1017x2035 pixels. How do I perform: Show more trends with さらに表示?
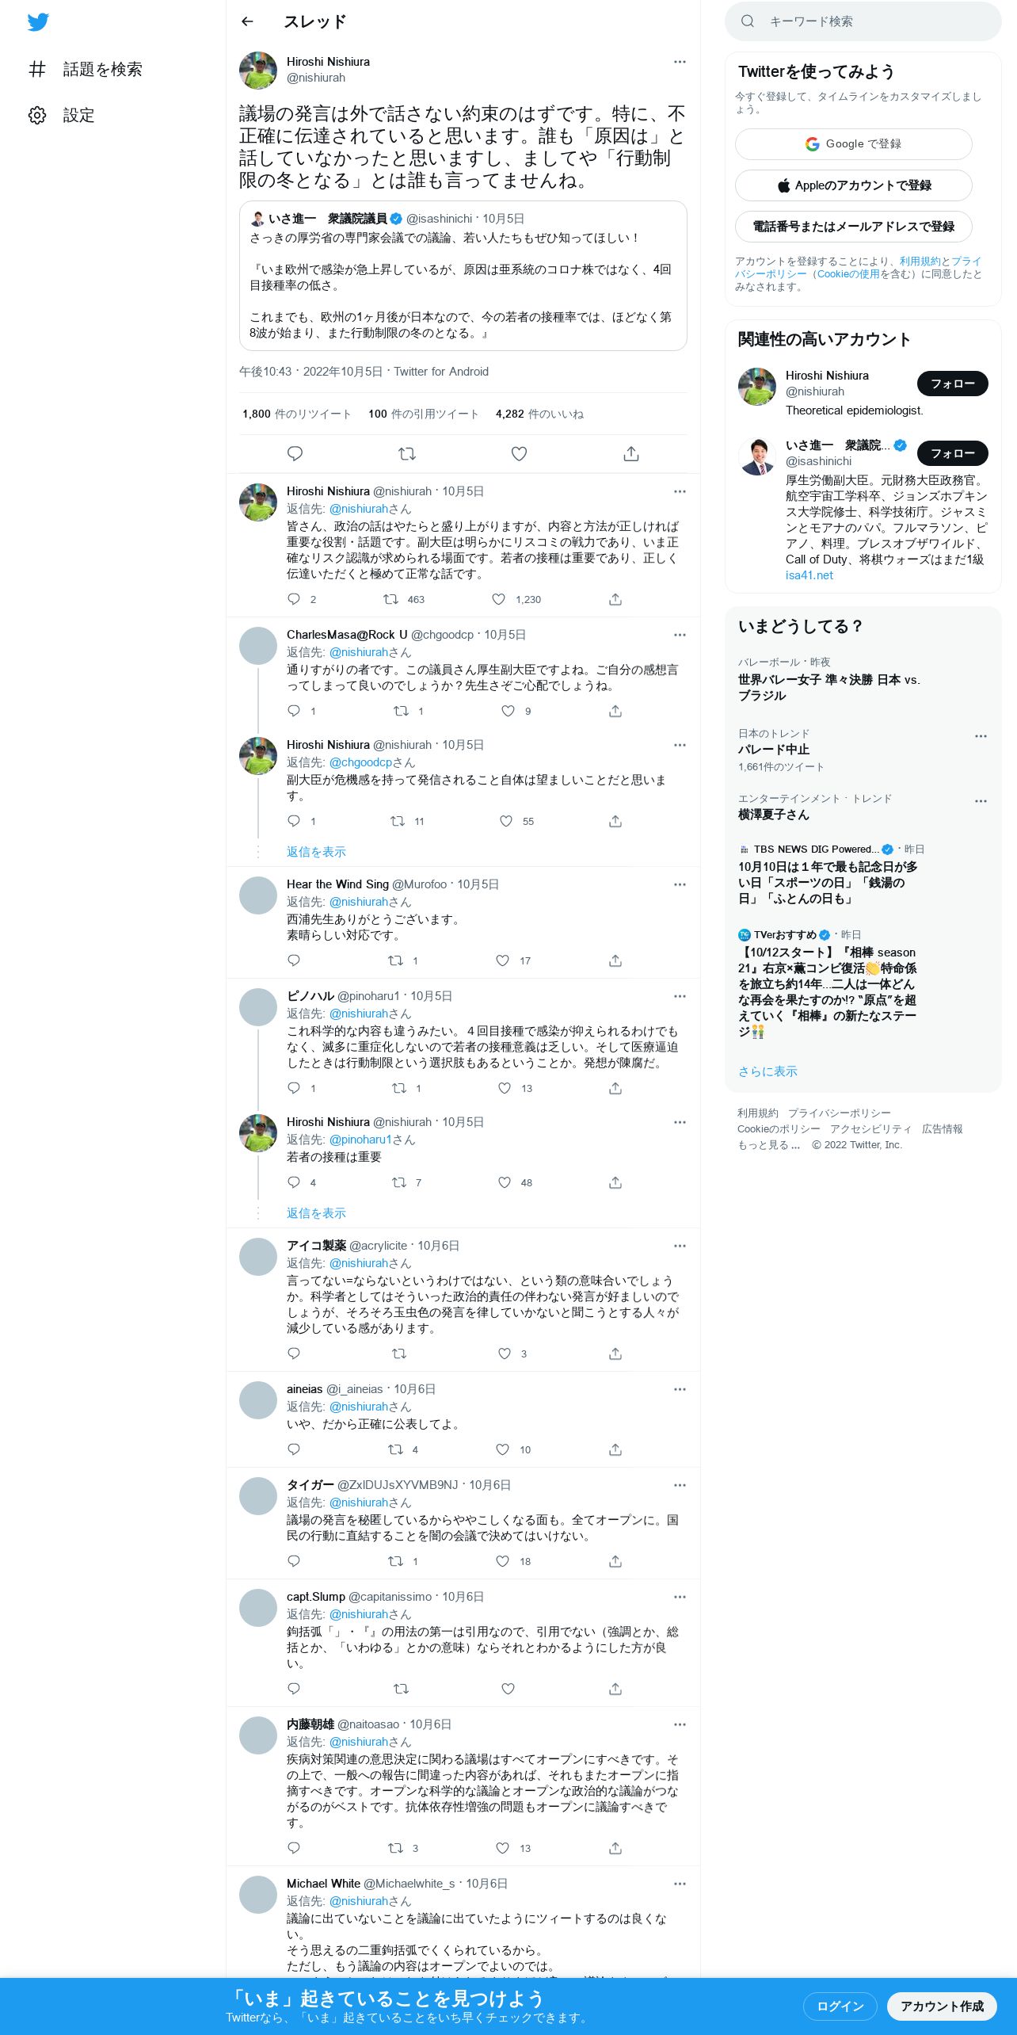pos(768,1071)
